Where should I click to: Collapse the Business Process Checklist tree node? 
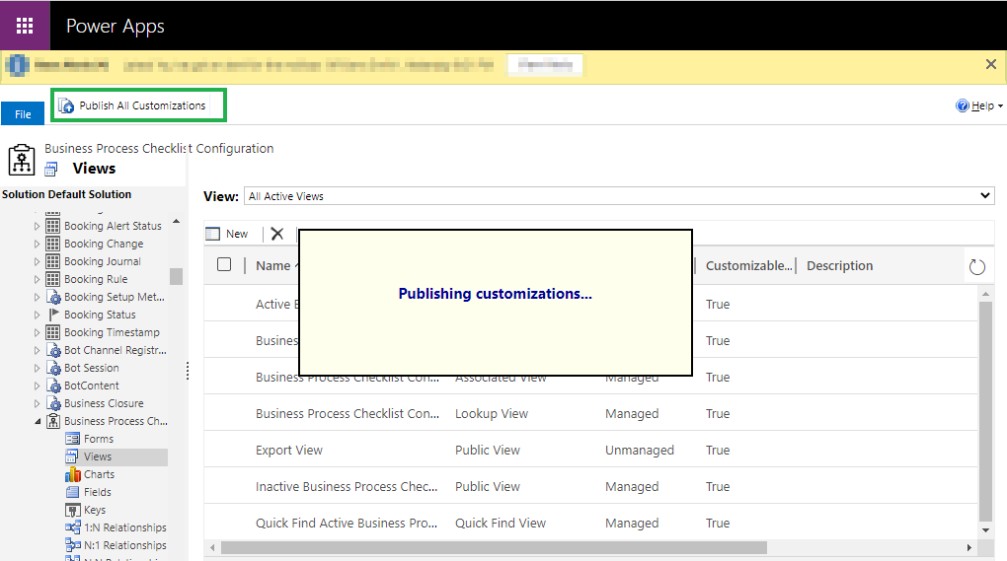click(38, 422)
